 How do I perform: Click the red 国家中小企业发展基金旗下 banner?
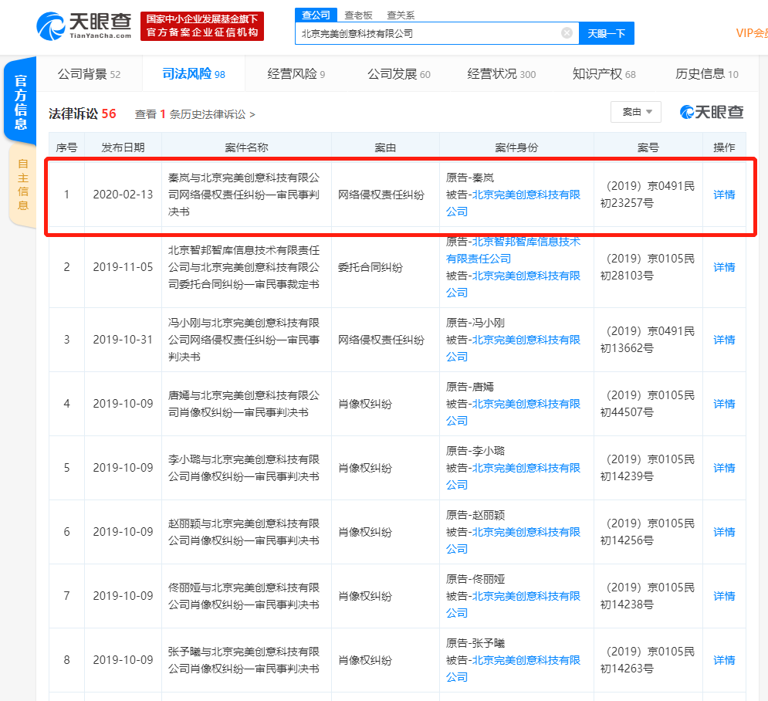coord(201,26)
